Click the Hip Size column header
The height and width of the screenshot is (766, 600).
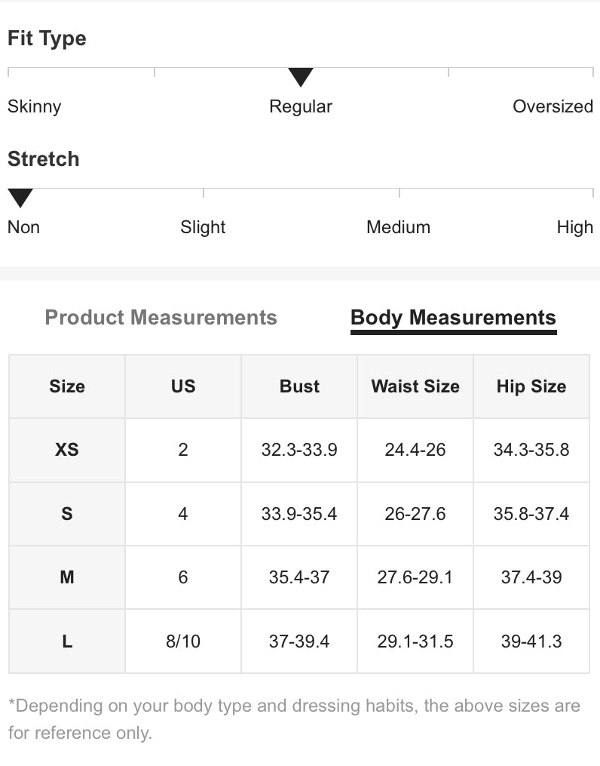click(531, 386)
